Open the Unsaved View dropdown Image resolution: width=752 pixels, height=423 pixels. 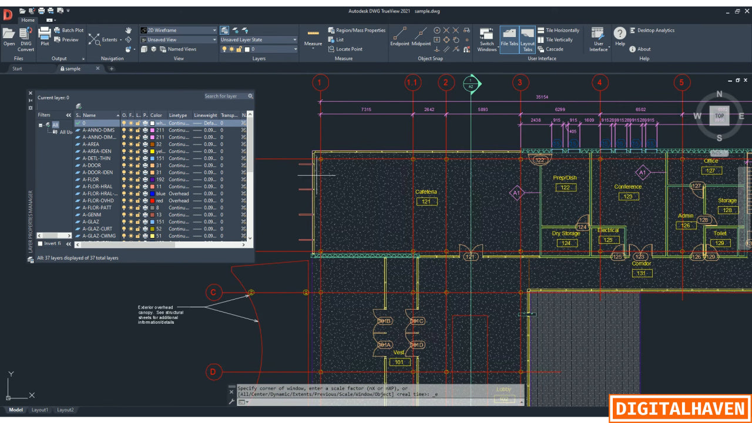click(179, 40)
